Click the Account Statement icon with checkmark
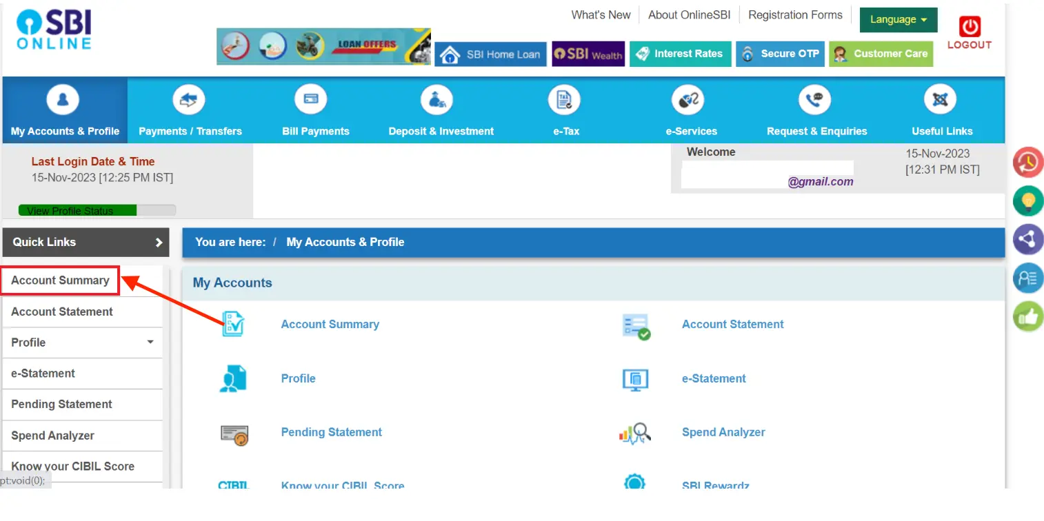 pos(636,326)
